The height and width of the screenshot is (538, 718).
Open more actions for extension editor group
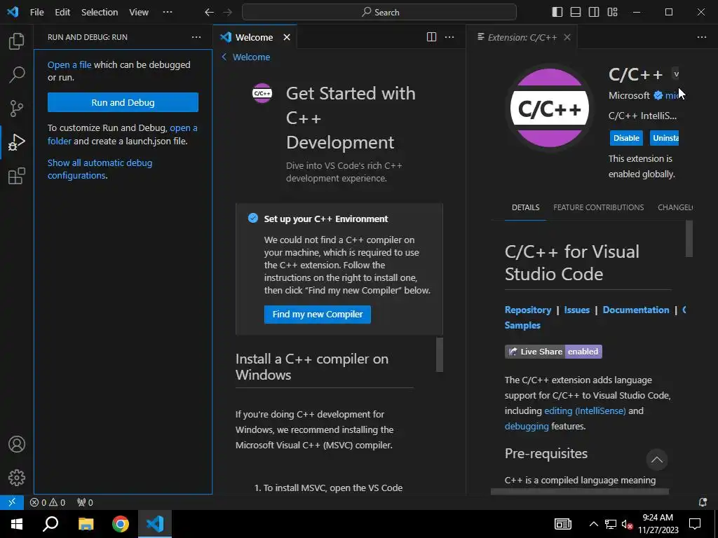(x=701, y=37)
